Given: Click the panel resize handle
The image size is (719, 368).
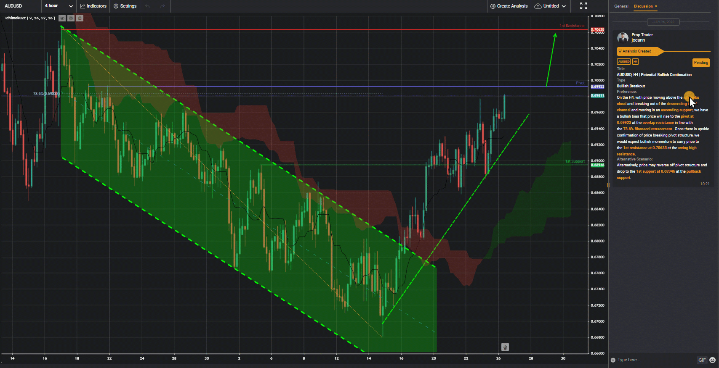Looking at the screenshot, I should coord(608,185).
